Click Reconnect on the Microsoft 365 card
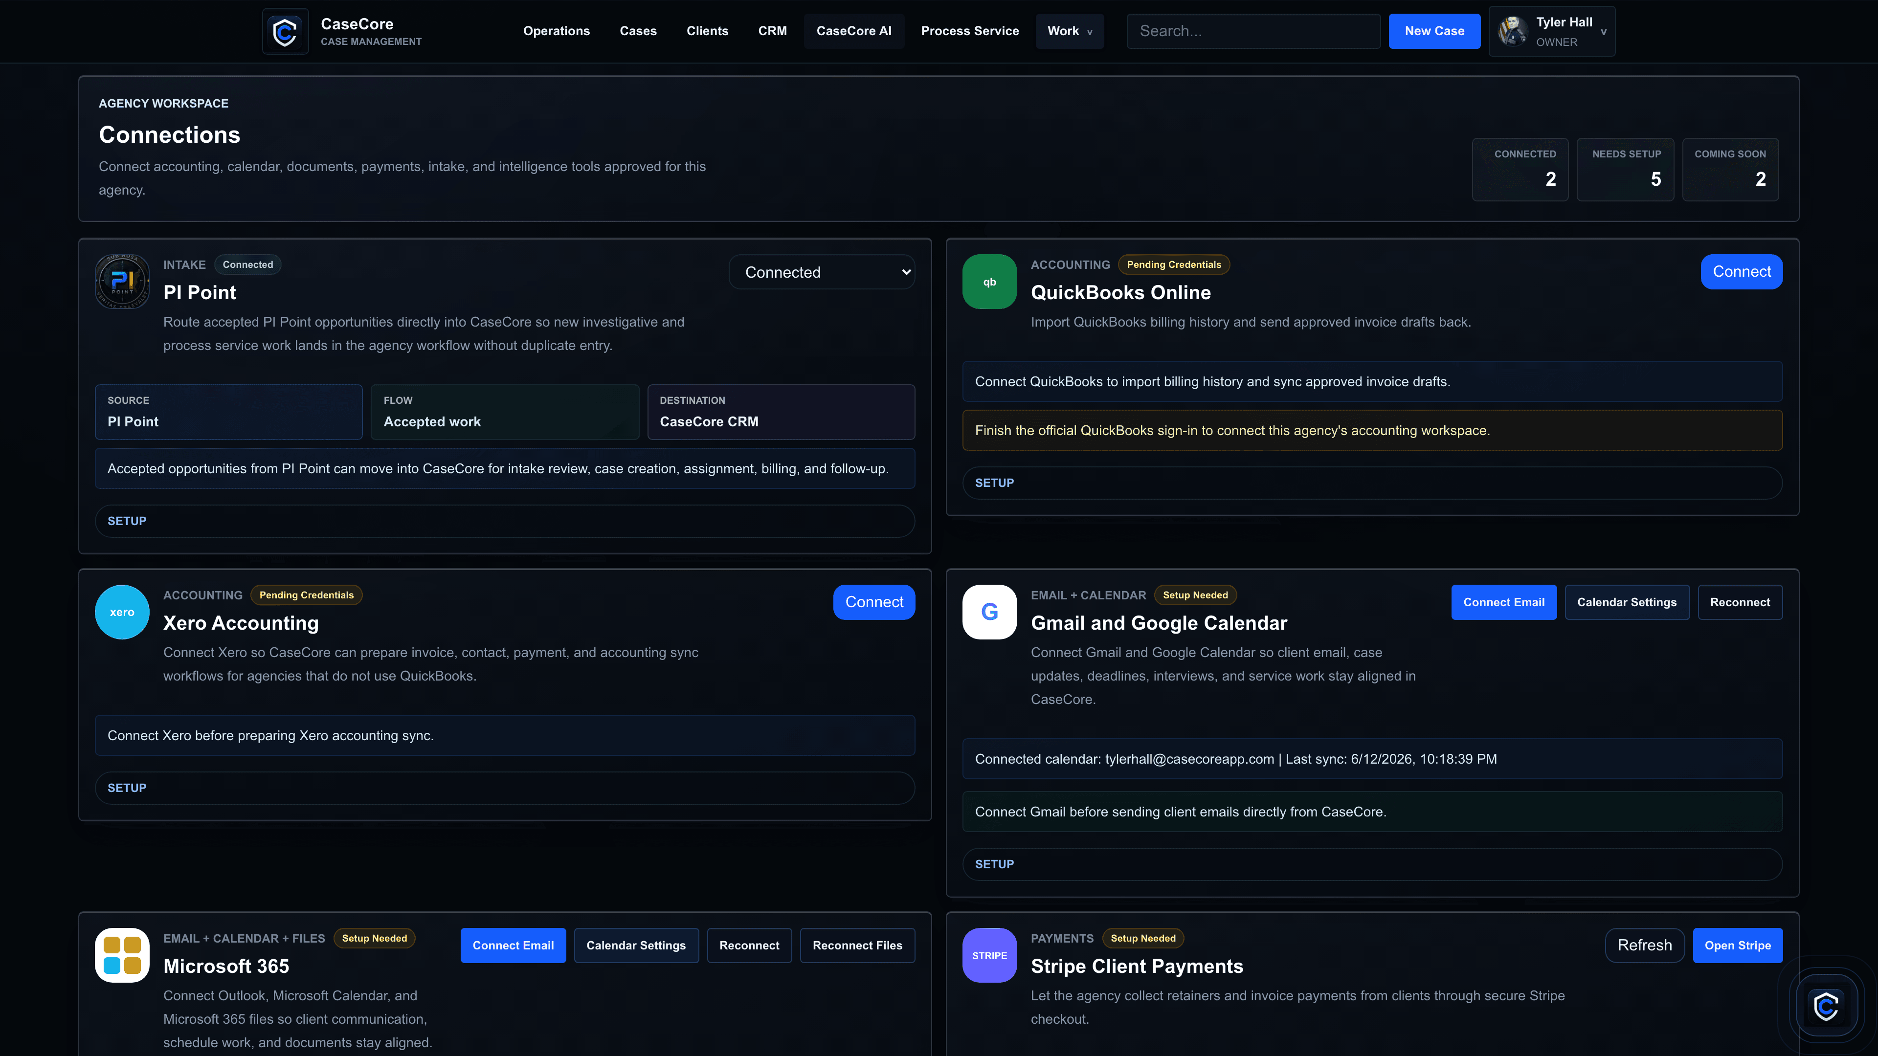1878x1056 pixels. pos(749,945)
